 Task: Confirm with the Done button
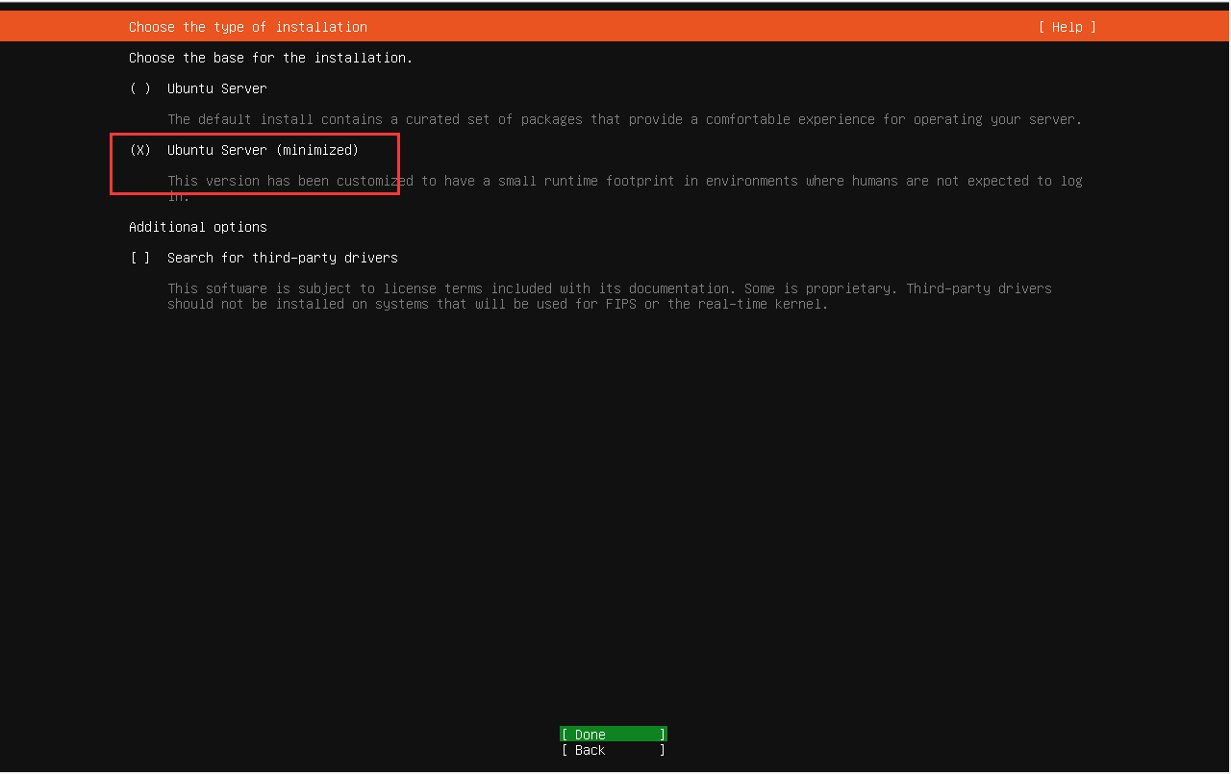tap(614, 735)
